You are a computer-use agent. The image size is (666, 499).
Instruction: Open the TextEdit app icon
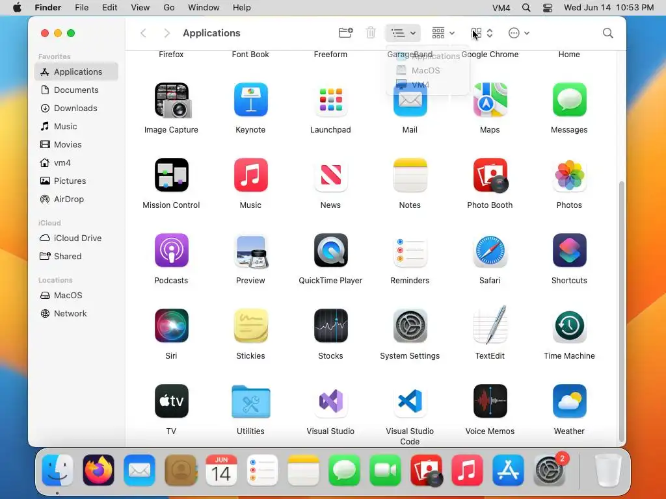(490, 325)
